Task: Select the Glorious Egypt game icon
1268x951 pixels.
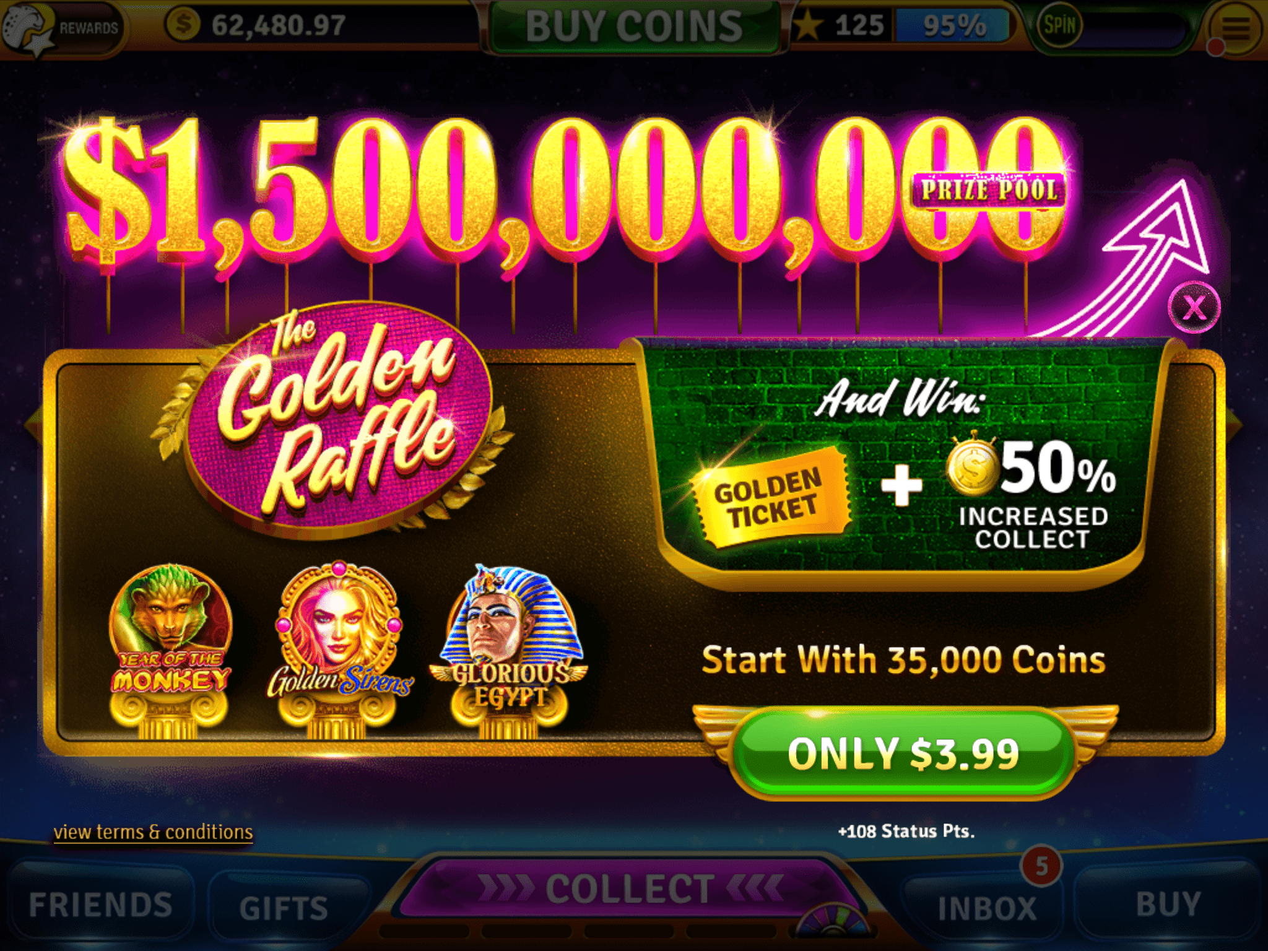Action: pyautogui.click(x=509, y=650)
